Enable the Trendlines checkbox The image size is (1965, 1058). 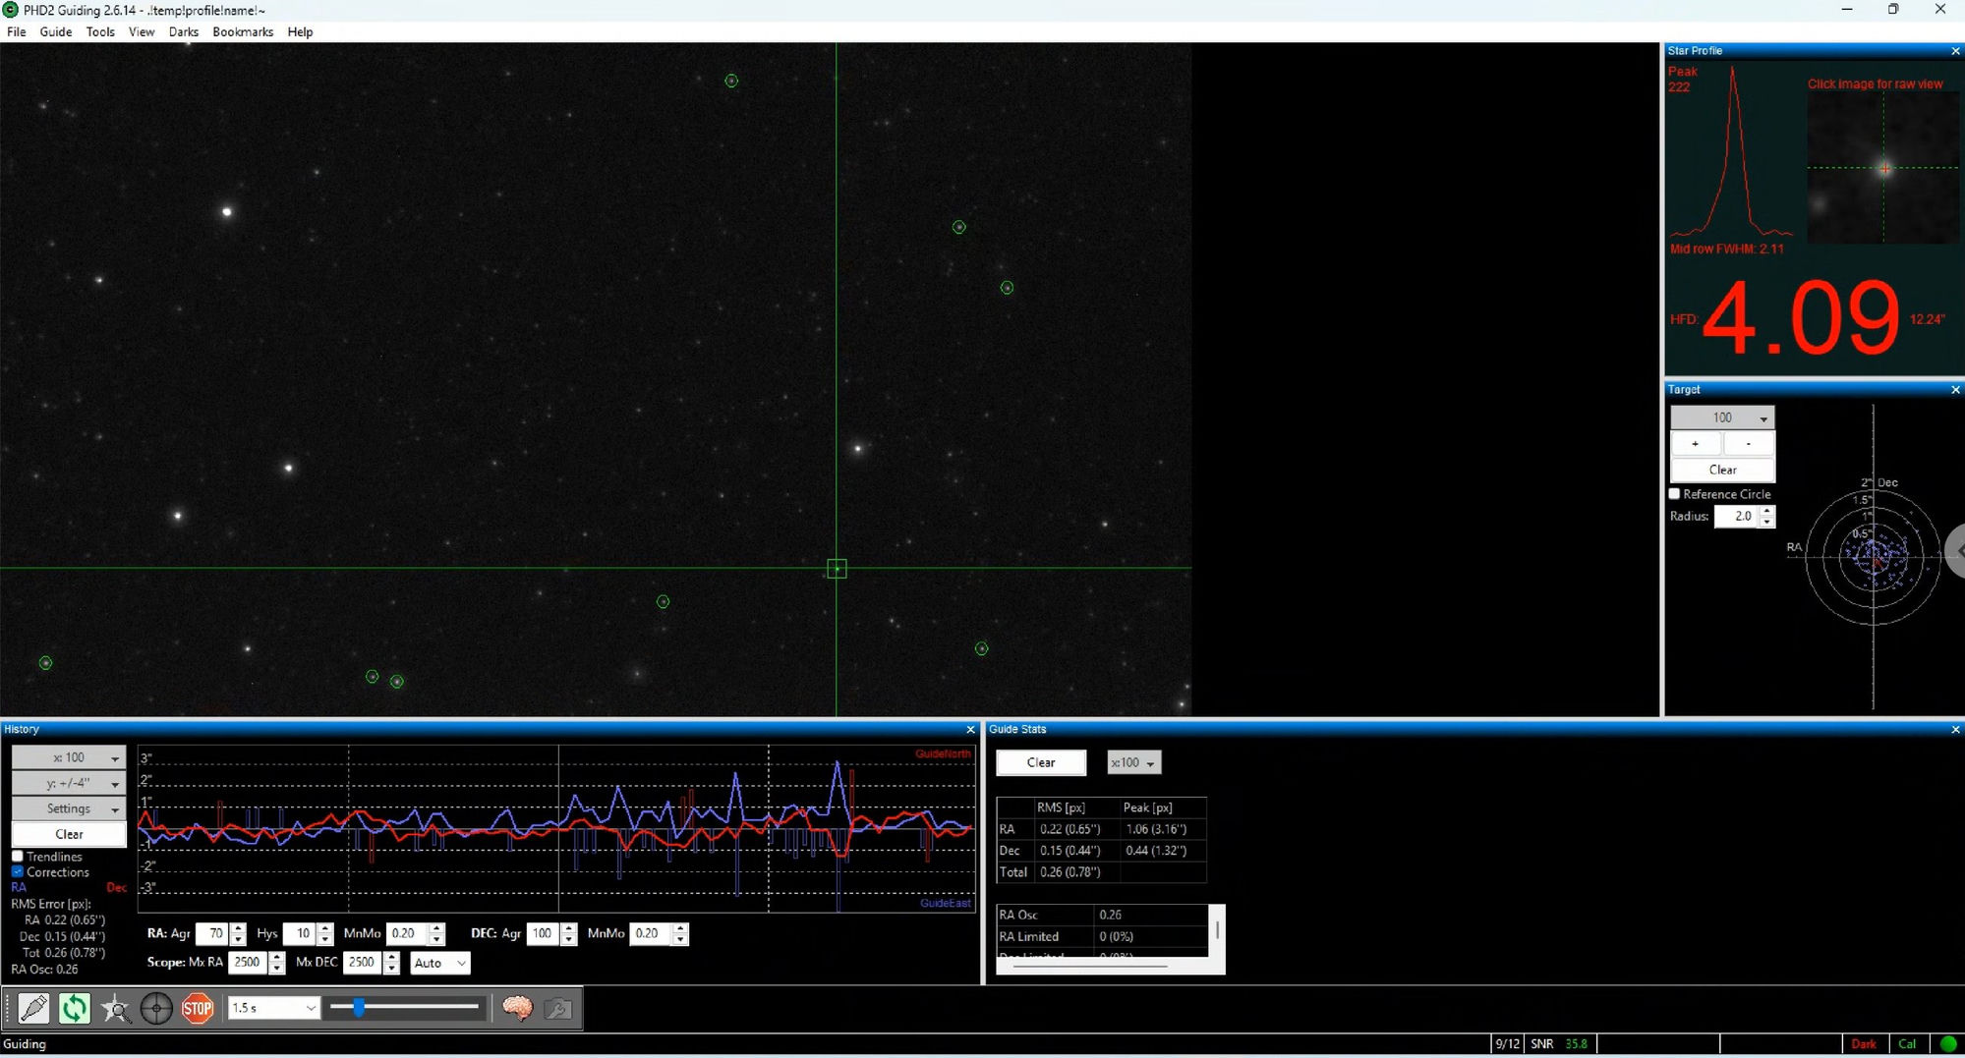coord(18,857)
